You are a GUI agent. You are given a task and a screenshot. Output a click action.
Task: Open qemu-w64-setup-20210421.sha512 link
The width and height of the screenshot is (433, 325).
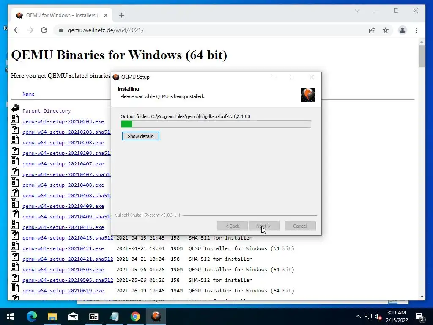coord(68,259)
